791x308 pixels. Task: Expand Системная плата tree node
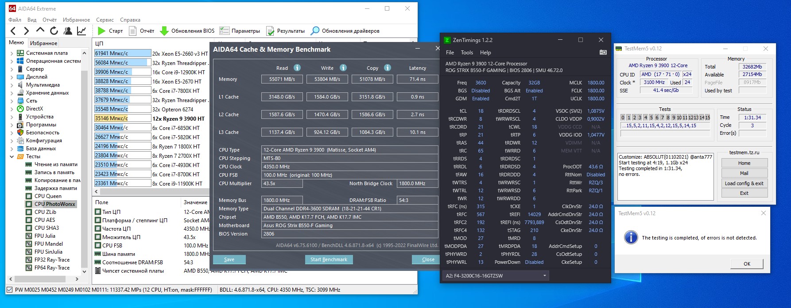click(x=12, y=53)
